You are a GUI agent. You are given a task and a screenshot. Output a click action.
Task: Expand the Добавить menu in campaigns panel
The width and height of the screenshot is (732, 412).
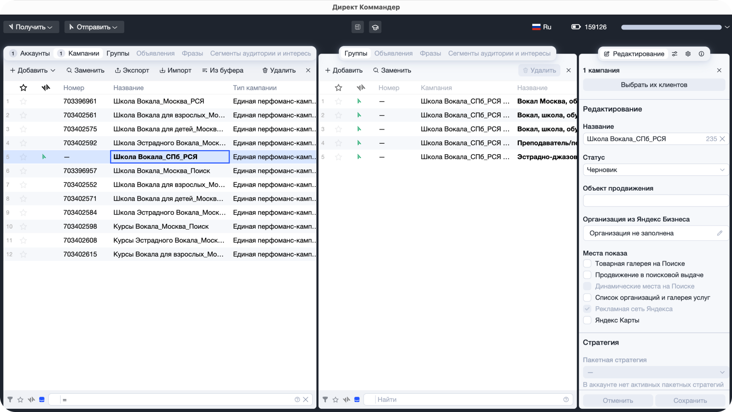[33, 70]
